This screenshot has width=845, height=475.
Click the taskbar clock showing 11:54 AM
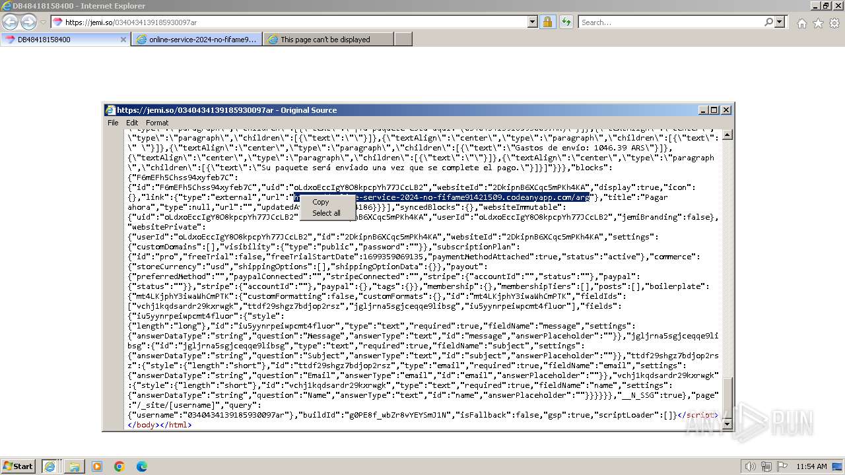(811, 466)
